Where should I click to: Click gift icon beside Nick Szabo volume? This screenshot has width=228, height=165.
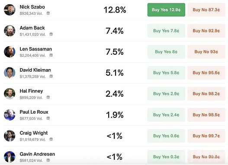(x=48, y=13)
